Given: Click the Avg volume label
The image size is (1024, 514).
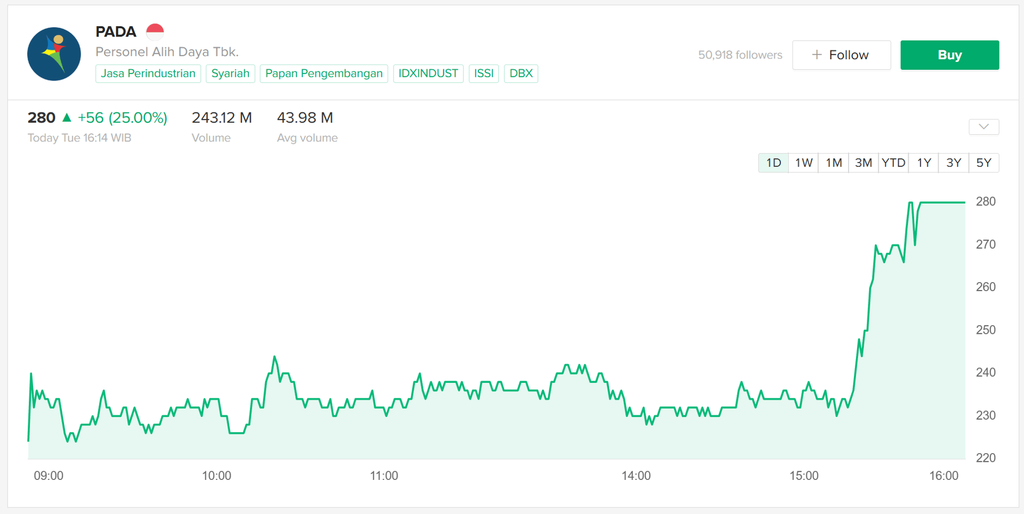Looking at the screenshot, I should [x=307, y=138].
